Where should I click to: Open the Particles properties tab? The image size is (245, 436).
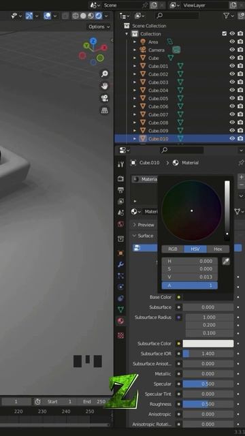pyautogui.click(x=120, y=276)
